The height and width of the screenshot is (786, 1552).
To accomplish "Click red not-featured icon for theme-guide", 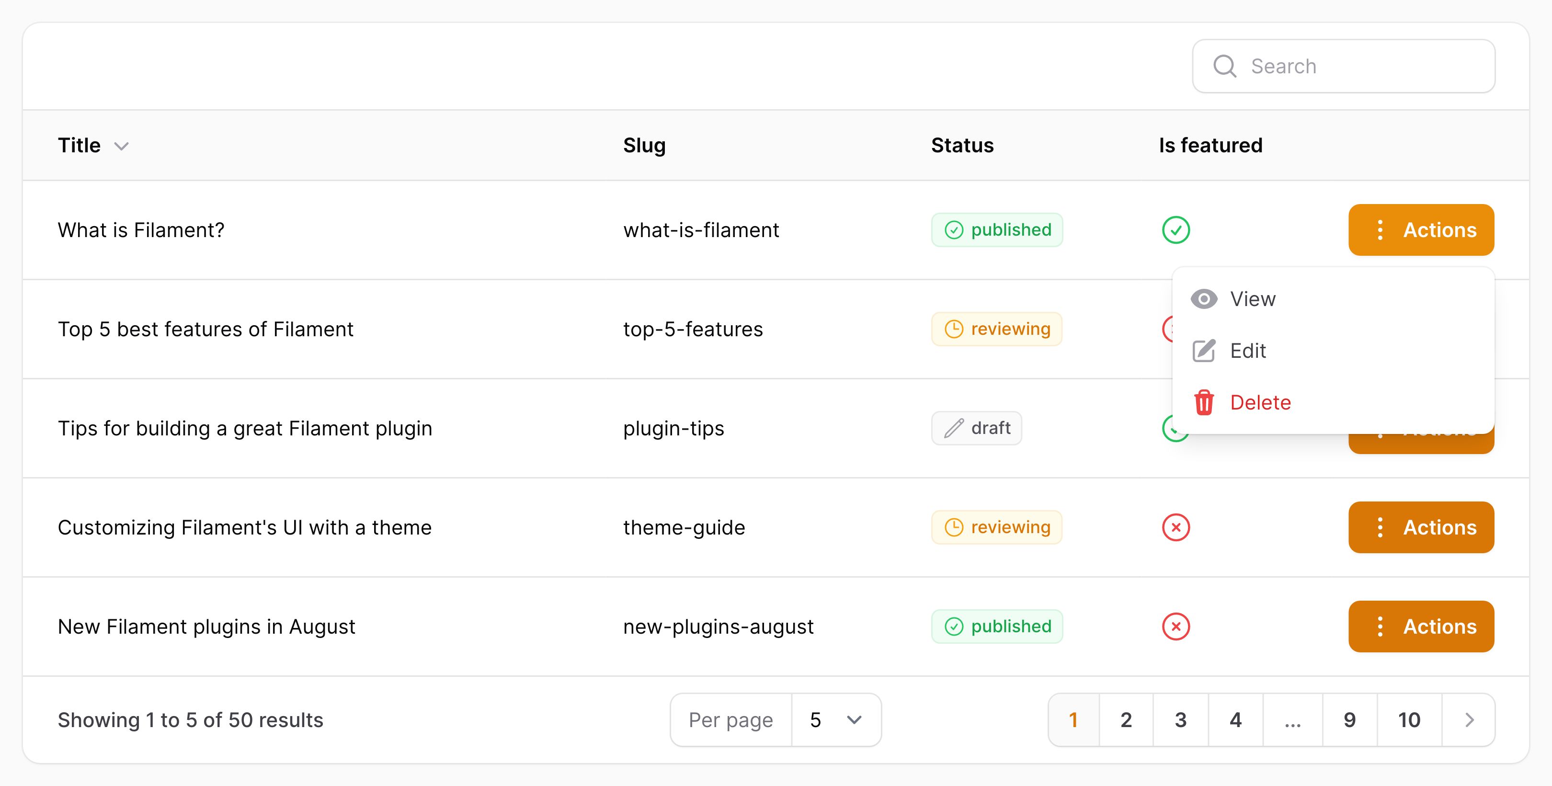I will click(1175, 528).
